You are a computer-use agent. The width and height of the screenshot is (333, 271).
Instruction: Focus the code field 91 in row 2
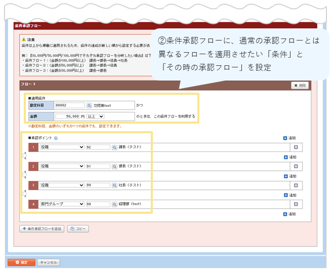[98, 166]
